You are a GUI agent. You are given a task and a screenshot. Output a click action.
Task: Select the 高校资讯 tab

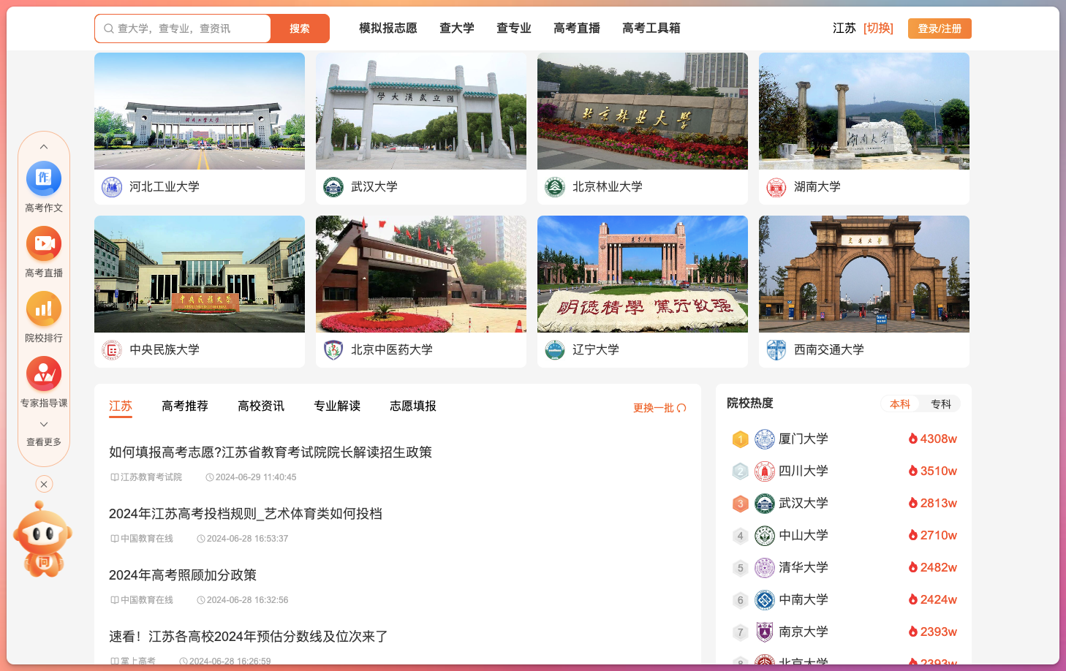coord(261,406)
